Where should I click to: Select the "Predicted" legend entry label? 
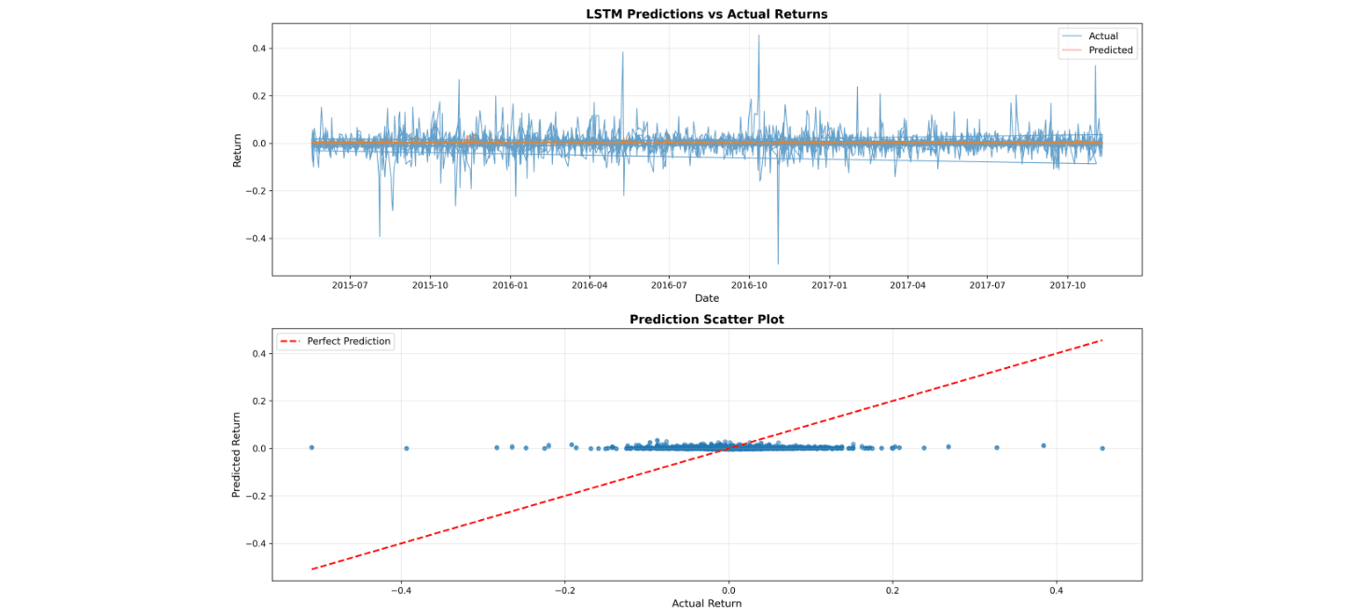coord(1111,50)
